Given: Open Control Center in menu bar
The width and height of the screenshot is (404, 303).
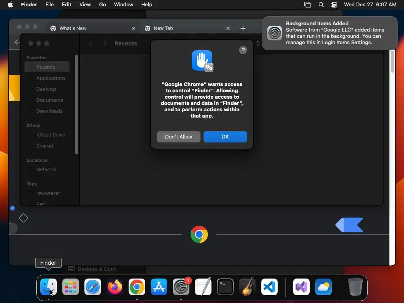Looking at the screenshot, I should tap(334, 5).
